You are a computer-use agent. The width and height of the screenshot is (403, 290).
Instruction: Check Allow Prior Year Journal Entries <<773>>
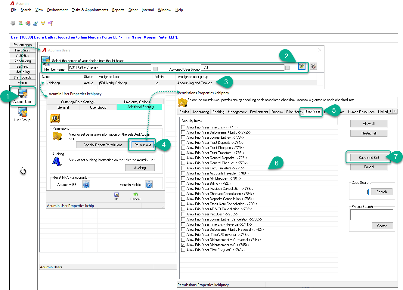(183, 137)
